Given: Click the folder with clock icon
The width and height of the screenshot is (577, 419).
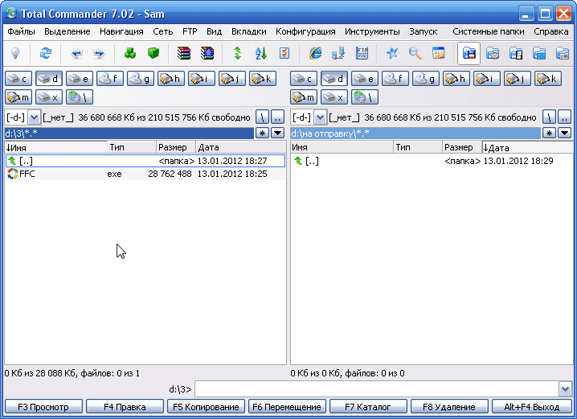Looking at the screenshot, I should pos(493,53).
